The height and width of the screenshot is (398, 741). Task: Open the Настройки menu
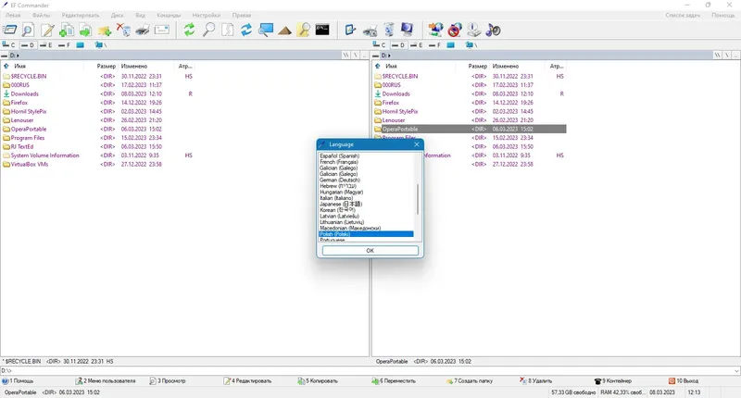206,15
